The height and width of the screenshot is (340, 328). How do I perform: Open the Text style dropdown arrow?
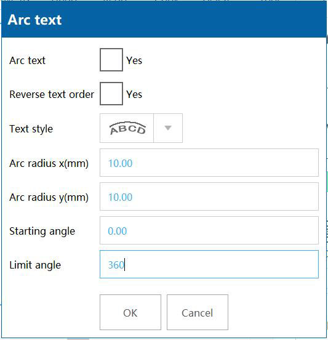pos(168,128)
